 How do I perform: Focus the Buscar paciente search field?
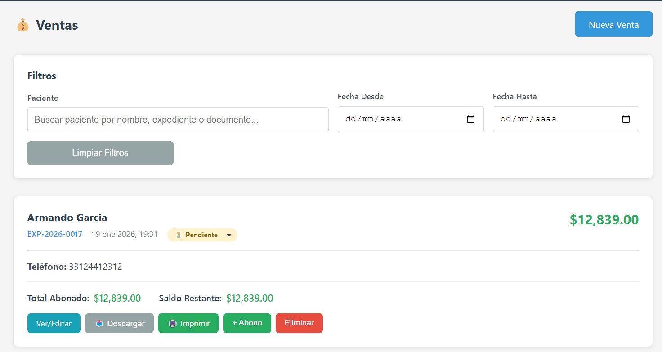pyautogui.click(x=178, y=120)
